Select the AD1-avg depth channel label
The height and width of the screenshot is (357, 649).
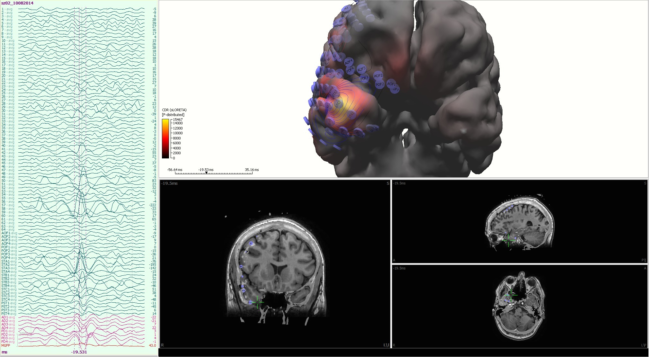(8, 317)
